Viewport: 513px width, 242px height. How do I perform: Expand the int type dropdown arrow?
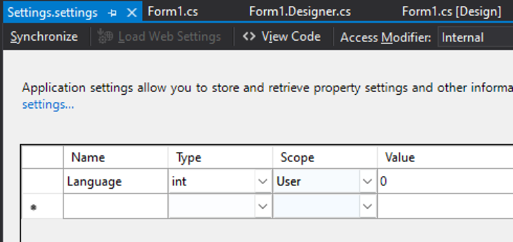263,181
